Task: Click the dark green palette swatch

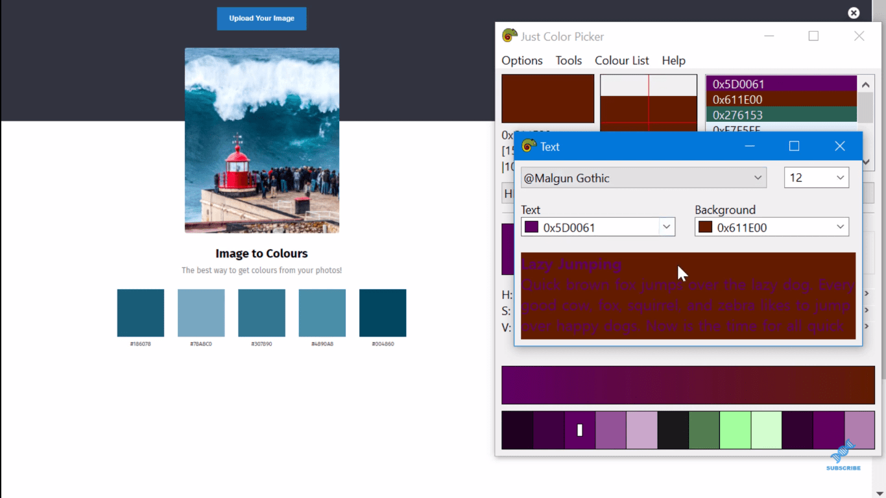Action: click(704, 430)
